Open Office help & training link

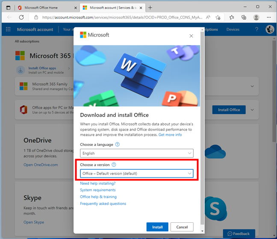tap(98, 197)
